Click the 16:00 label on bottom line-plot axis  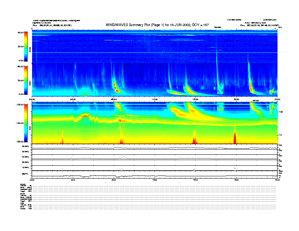coord(196,180)
